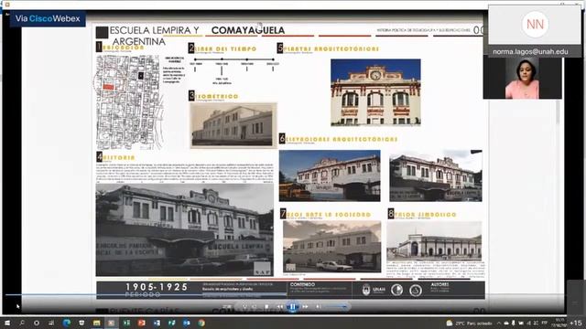Pause the video playback
Viewport: 586px width, 329px height.
pyautogui.click(x=293, y=307)
